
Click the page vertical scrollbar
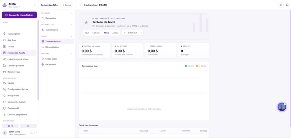290,68
